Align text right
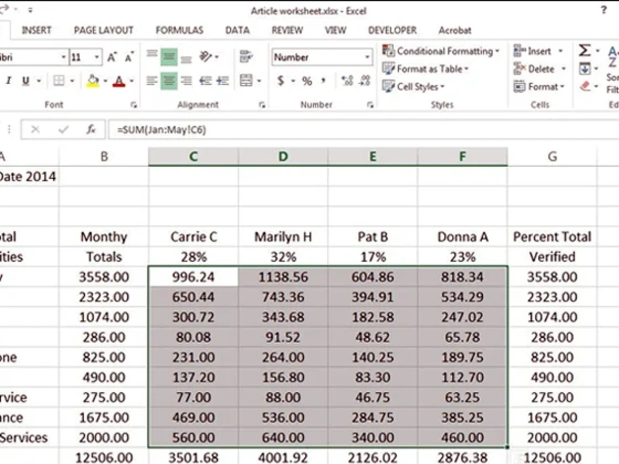 click(x=186, y=81)
